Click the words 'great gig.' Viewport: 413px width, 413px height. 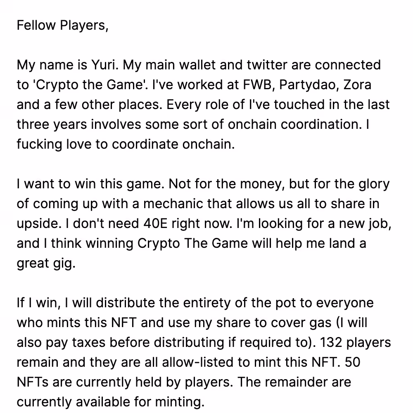point(46,263)
